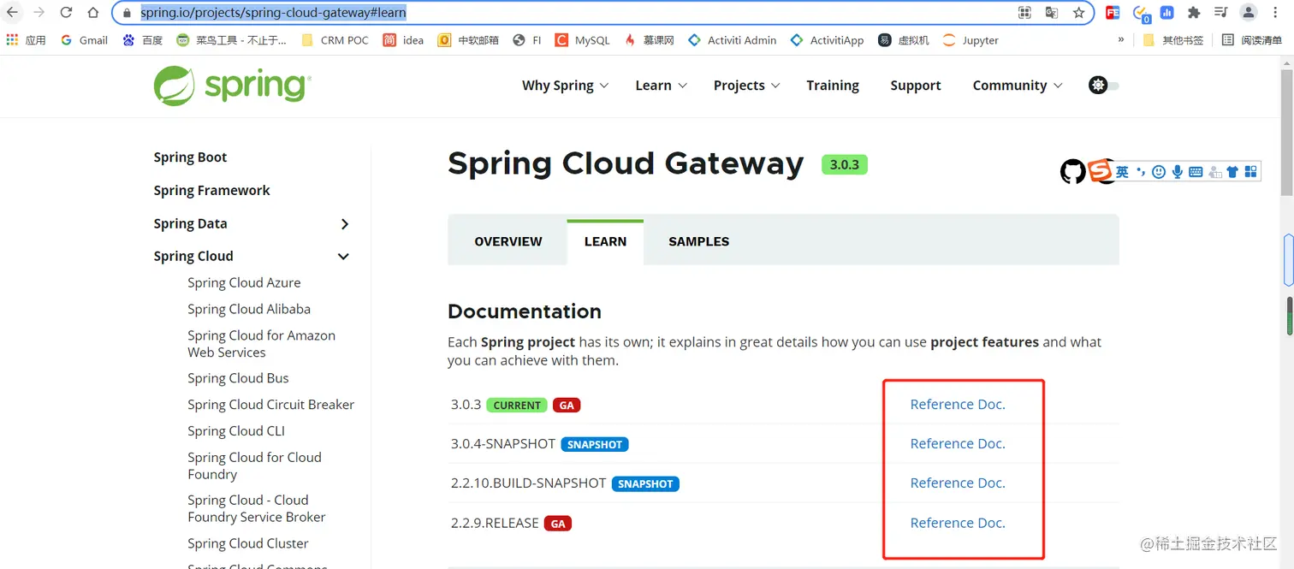Open Spring Framework in the sidebar
Viewport: 1294px width, 569px height.
211,191
